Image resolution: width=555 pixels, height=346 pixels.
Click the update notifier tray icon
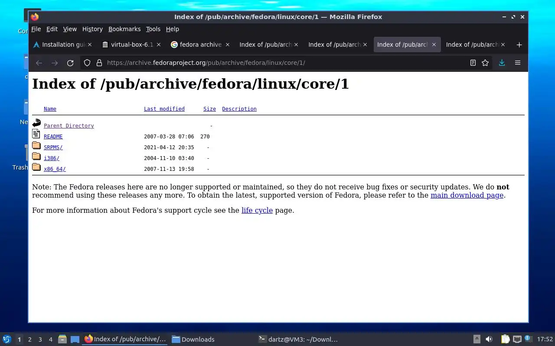click(528, 339)
